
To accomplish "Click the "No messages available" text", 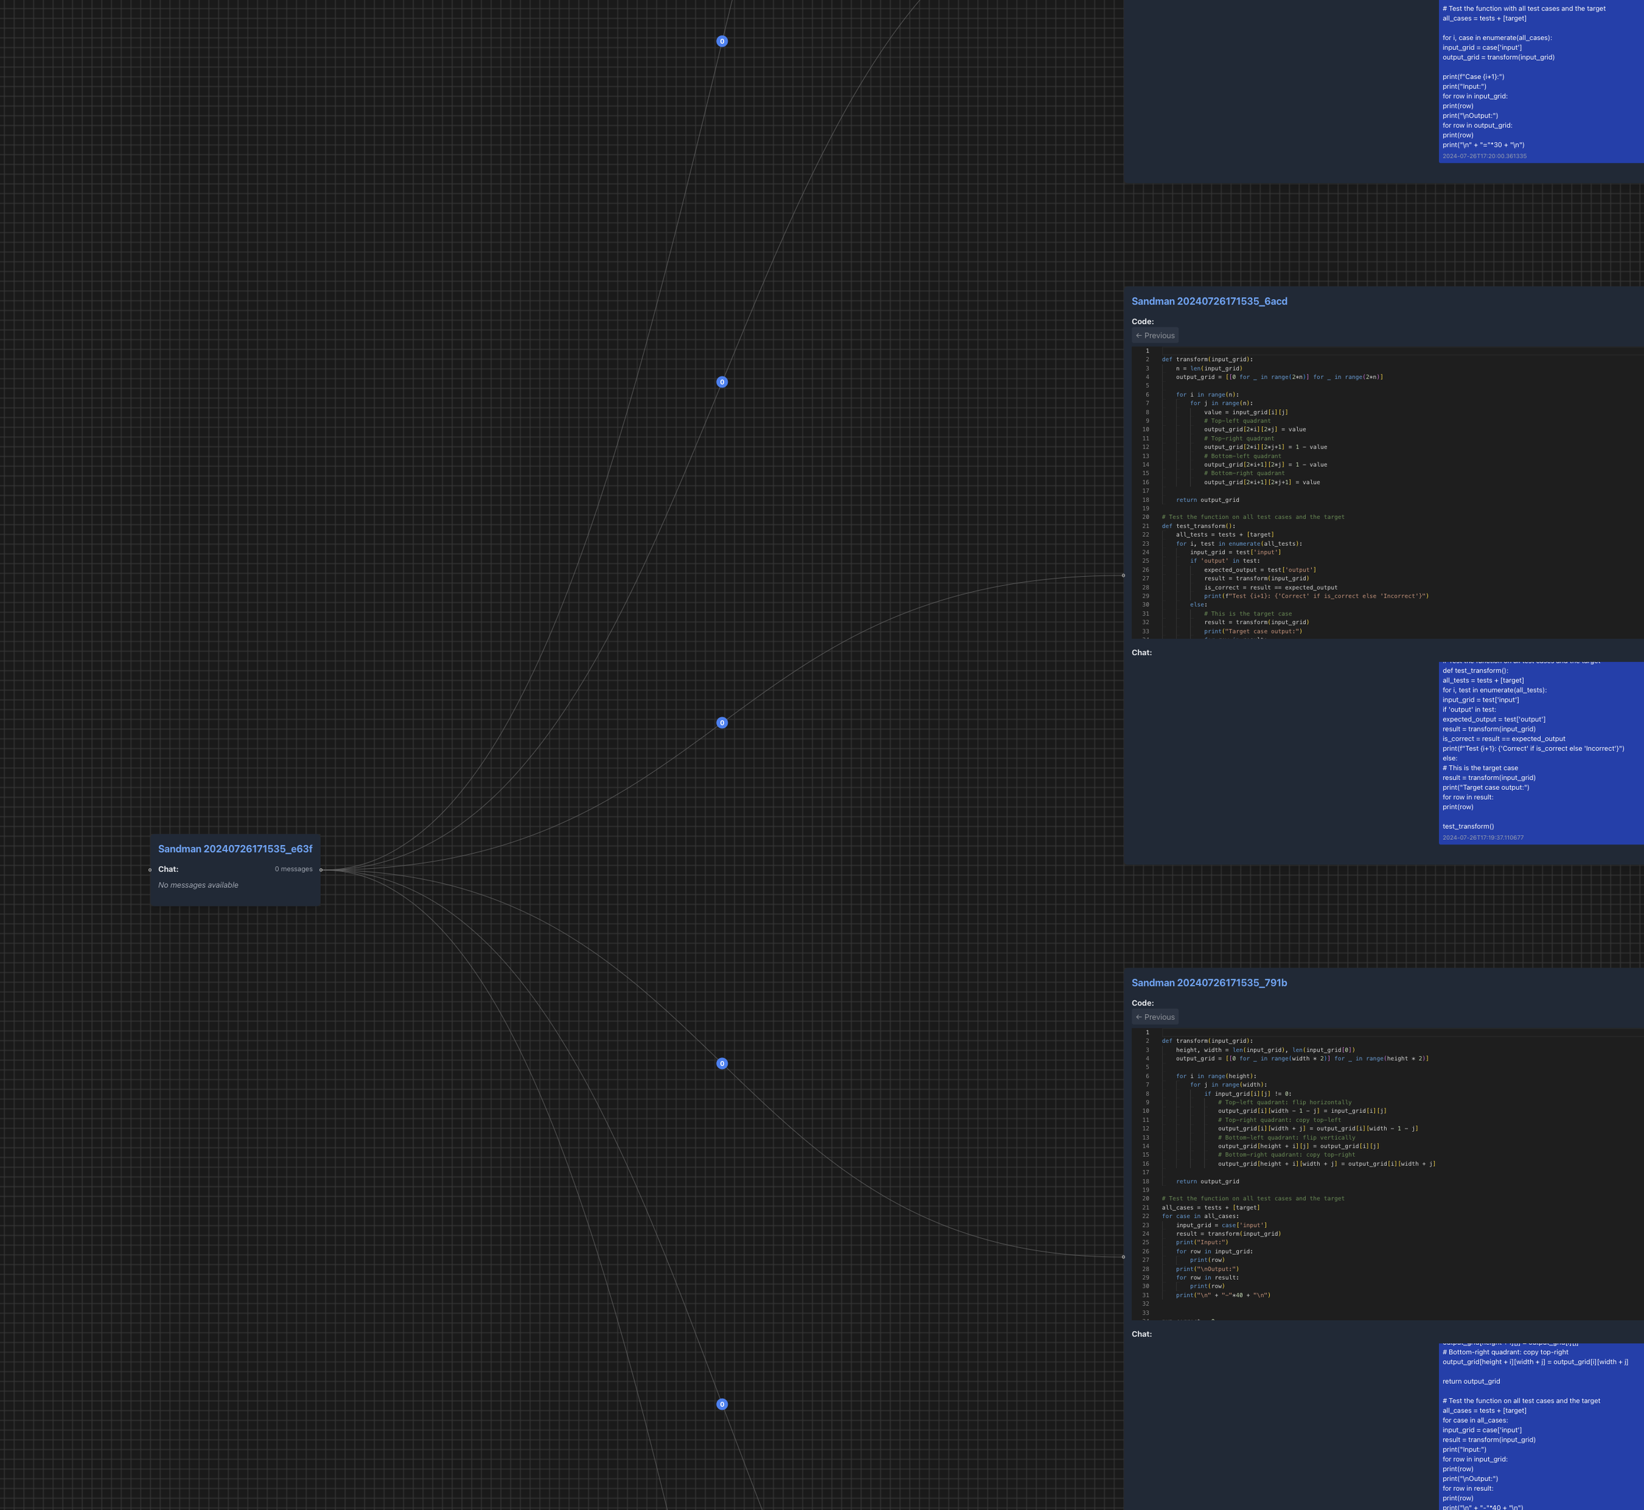I will pos(199,885).
